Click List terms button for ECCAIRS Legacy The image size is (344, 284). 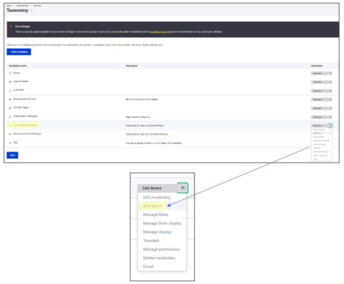pyautogui.click(x=317, y=108)
